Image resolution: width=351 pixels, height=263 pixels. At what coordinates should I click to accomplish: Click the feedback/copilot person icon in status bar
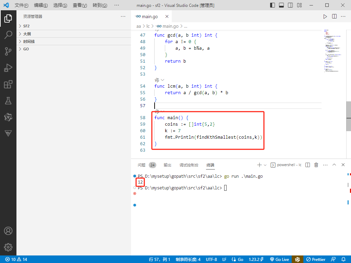pos(333,260)
